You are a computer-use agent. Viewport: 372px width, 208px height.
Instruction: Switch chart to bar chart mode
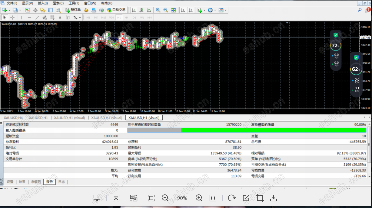pos(134,10)
